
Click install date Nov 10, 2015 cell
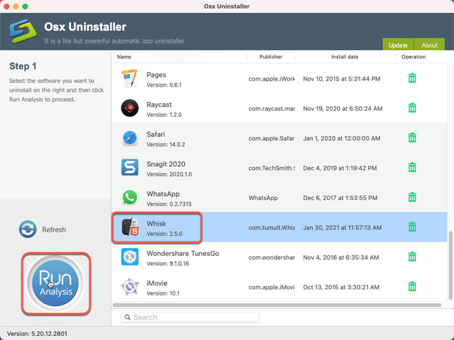[x=342, y=79]
